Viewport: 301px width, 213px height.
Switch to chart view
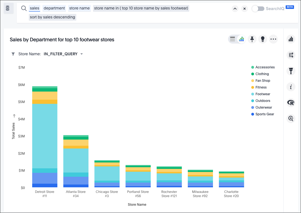click(241, 39)
